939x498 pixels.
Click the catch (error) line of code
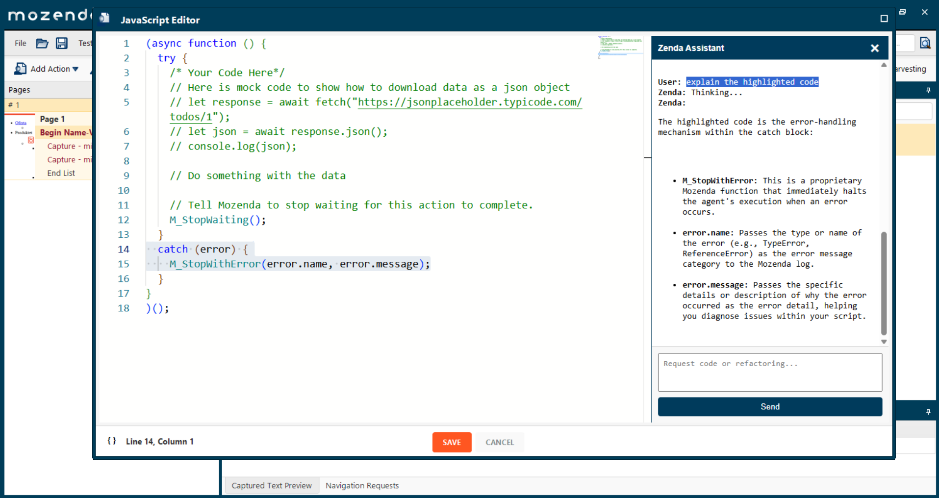click(203, 249)
